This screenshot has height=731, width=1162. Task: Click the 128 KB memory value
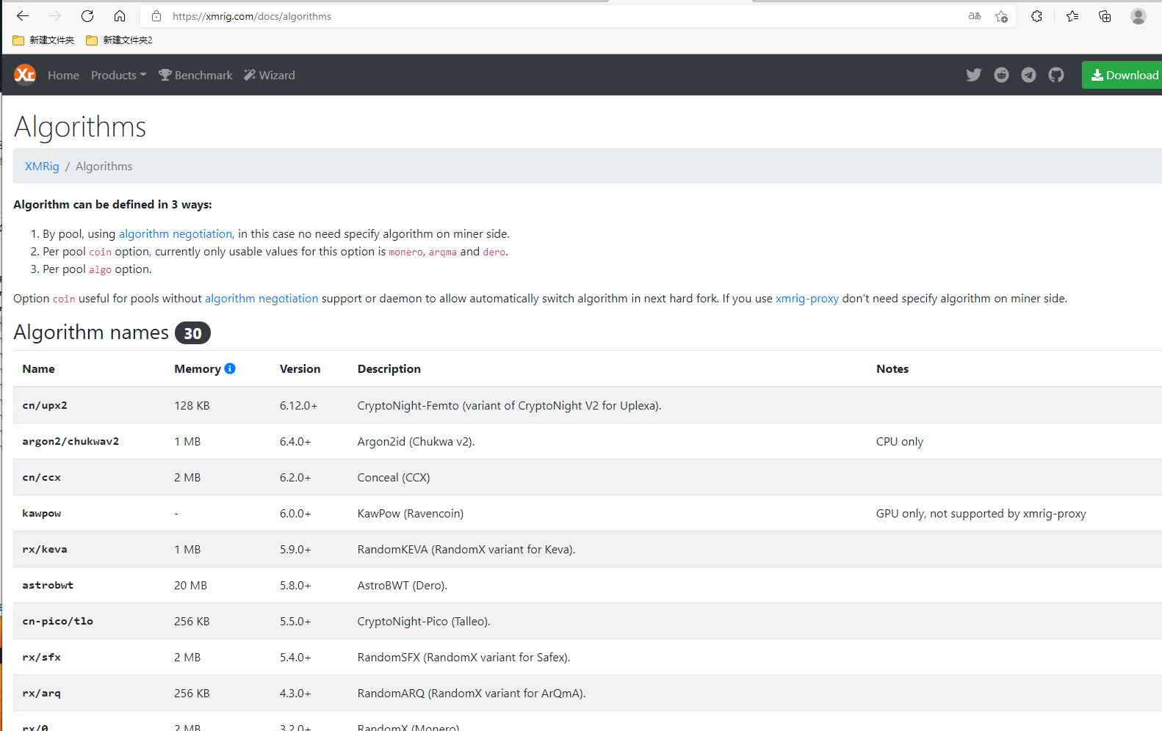[x=192, y=405]
